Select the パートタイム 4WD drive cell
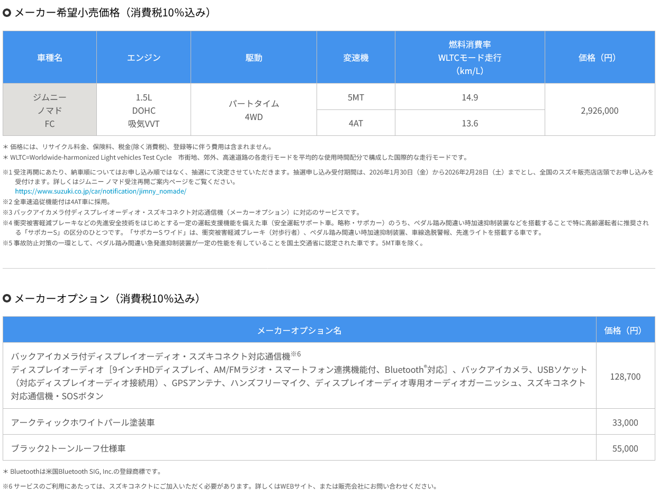 click(x=254, y=111)
